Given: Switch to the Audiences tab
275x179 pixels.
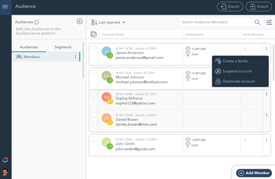Looking at the screenshot, I should click(29, 47).
